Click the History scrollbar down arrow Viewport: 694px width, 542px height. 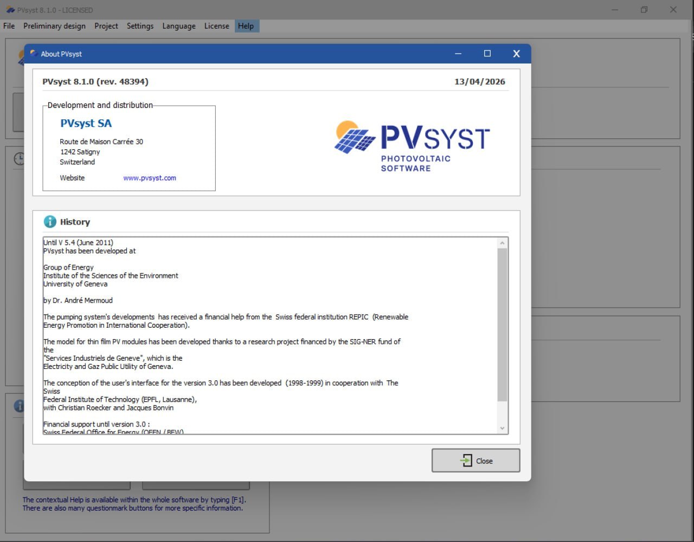(x=502, y=428)
